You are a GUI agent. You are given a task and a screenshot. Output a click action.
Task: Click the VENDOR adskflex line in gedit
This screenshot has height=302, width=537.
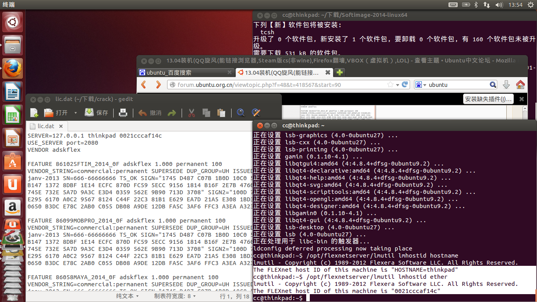54,150
